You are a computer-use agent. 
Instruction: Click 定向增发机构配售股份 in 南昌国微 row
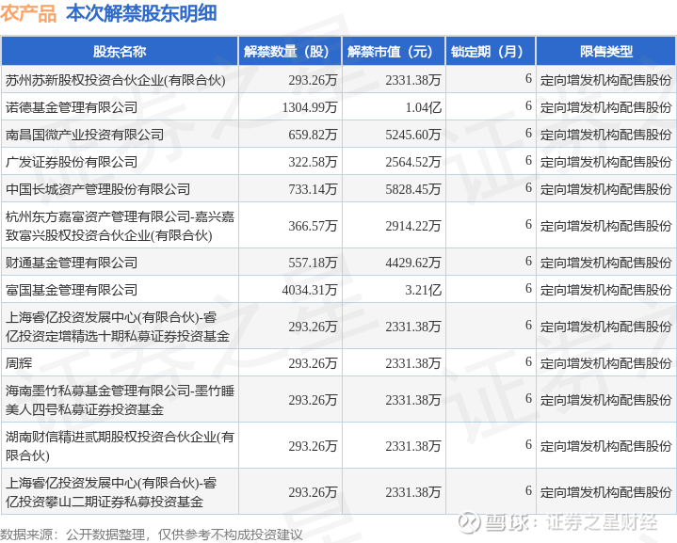click(606, 135)
